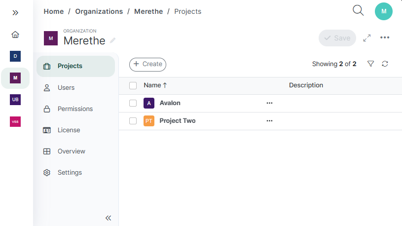Click the Create button
This screenshot has height=226, width=402.
147,64
